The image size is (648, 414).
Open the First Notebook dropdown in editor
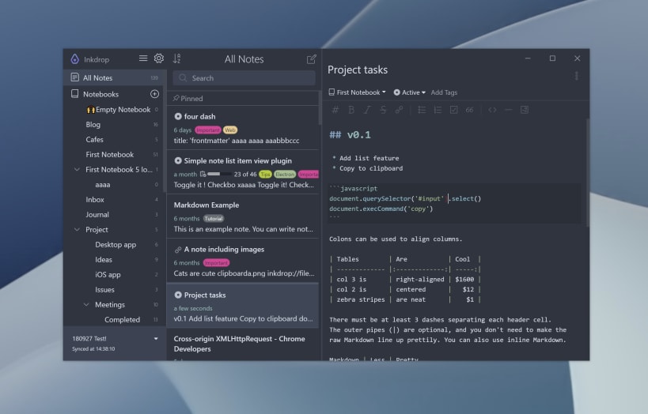point(357,92)
